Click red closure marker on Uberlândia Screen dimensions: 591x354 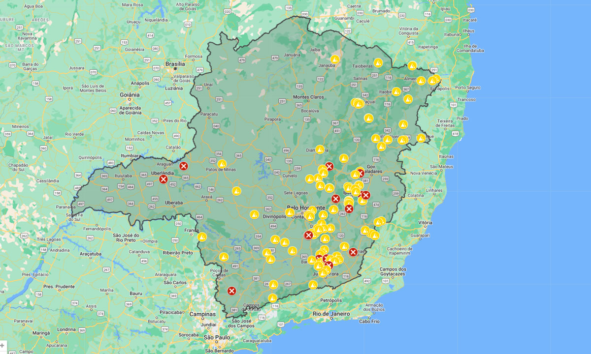(164, 179)
